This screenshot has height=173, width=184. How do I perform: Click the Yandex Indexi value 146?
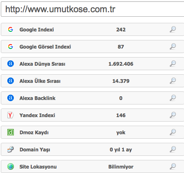pyautogui.click(x=121, y=115)
